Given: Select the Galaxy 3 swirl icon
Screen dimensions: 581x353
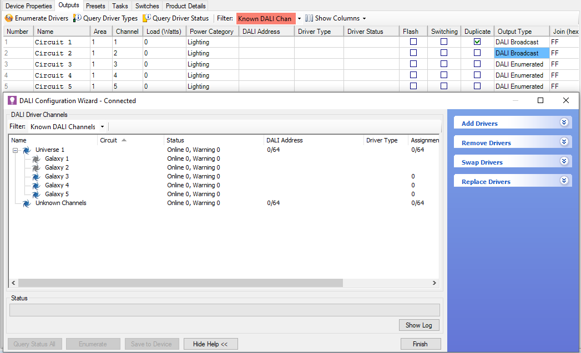Looking at the screenshot, I should tap(36, 177).
